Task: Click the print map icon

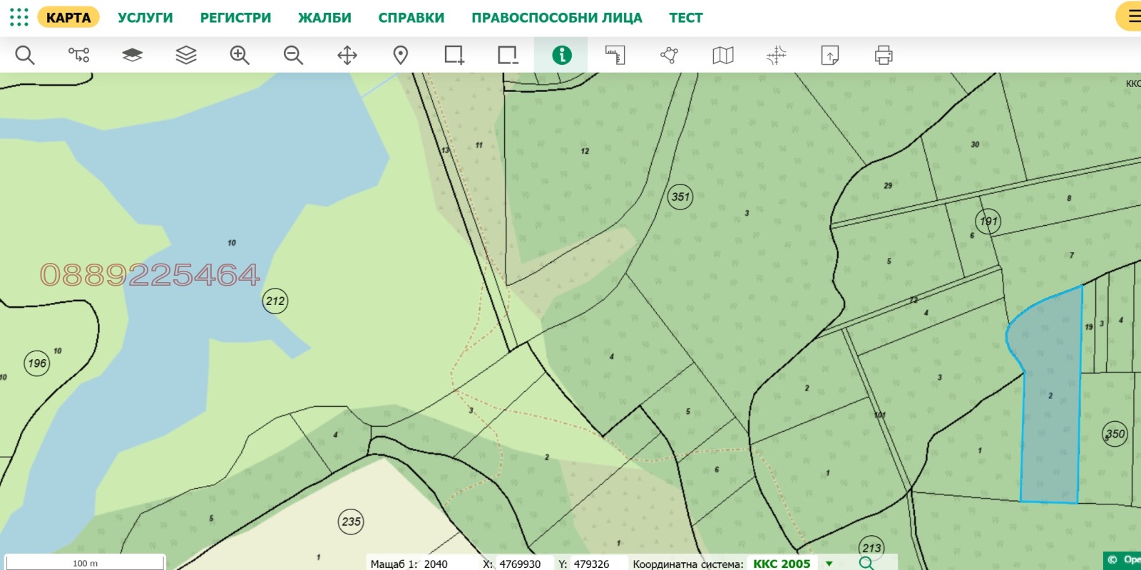Action: click(x=884, y=55)
